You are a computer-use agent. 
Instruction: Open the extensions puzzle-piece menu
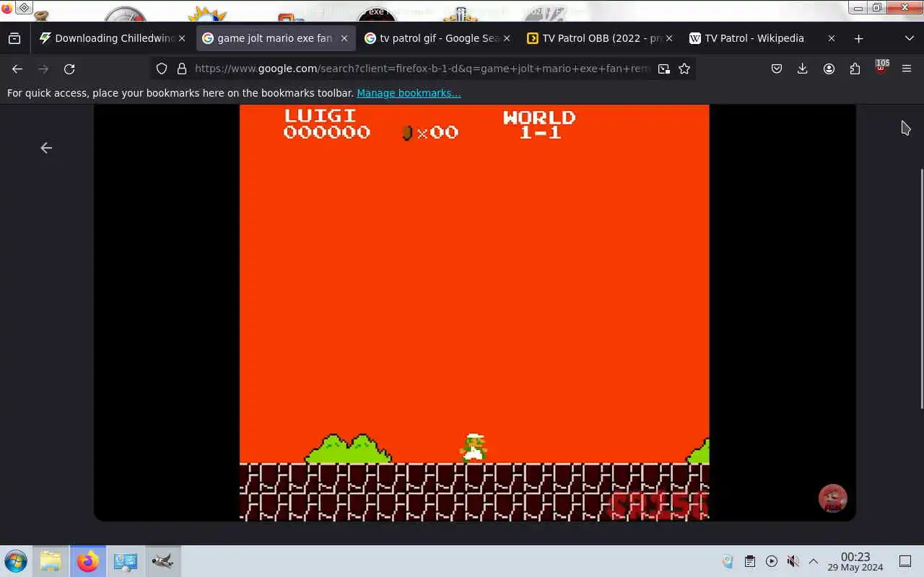click(x=855, y=69)
